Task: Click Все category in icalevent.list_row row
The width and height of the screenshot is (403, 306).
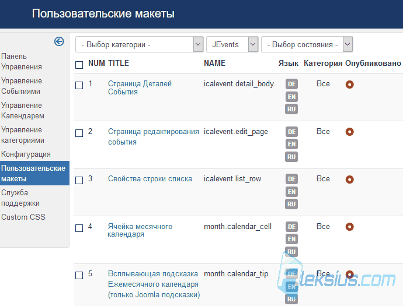Action: tap(323, 178)
